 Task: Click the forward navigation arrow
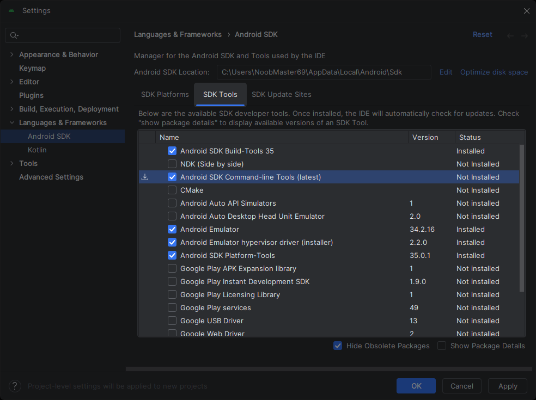(x=525, y=35)
